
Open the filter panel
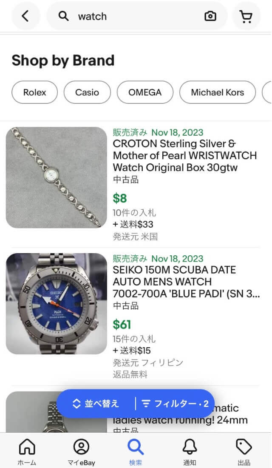[175, 404]
